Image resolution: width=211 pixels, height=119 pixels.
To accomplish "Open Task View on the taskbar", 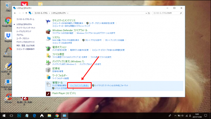I will coord(11,116).
